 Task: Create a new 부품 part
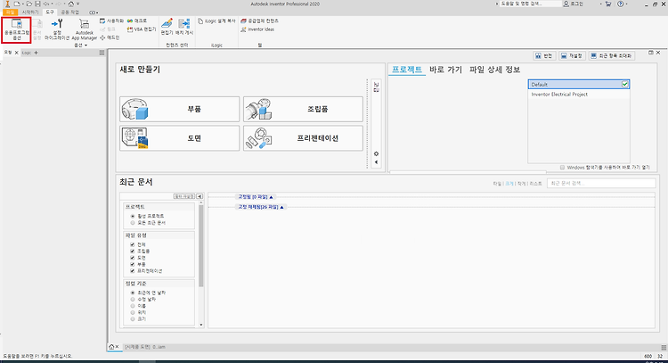coord(179,109)
